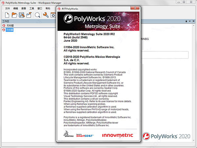Viewport: 197px width, 148px height.
Task: Open the 文件 menu
Action: click(8, 9)
